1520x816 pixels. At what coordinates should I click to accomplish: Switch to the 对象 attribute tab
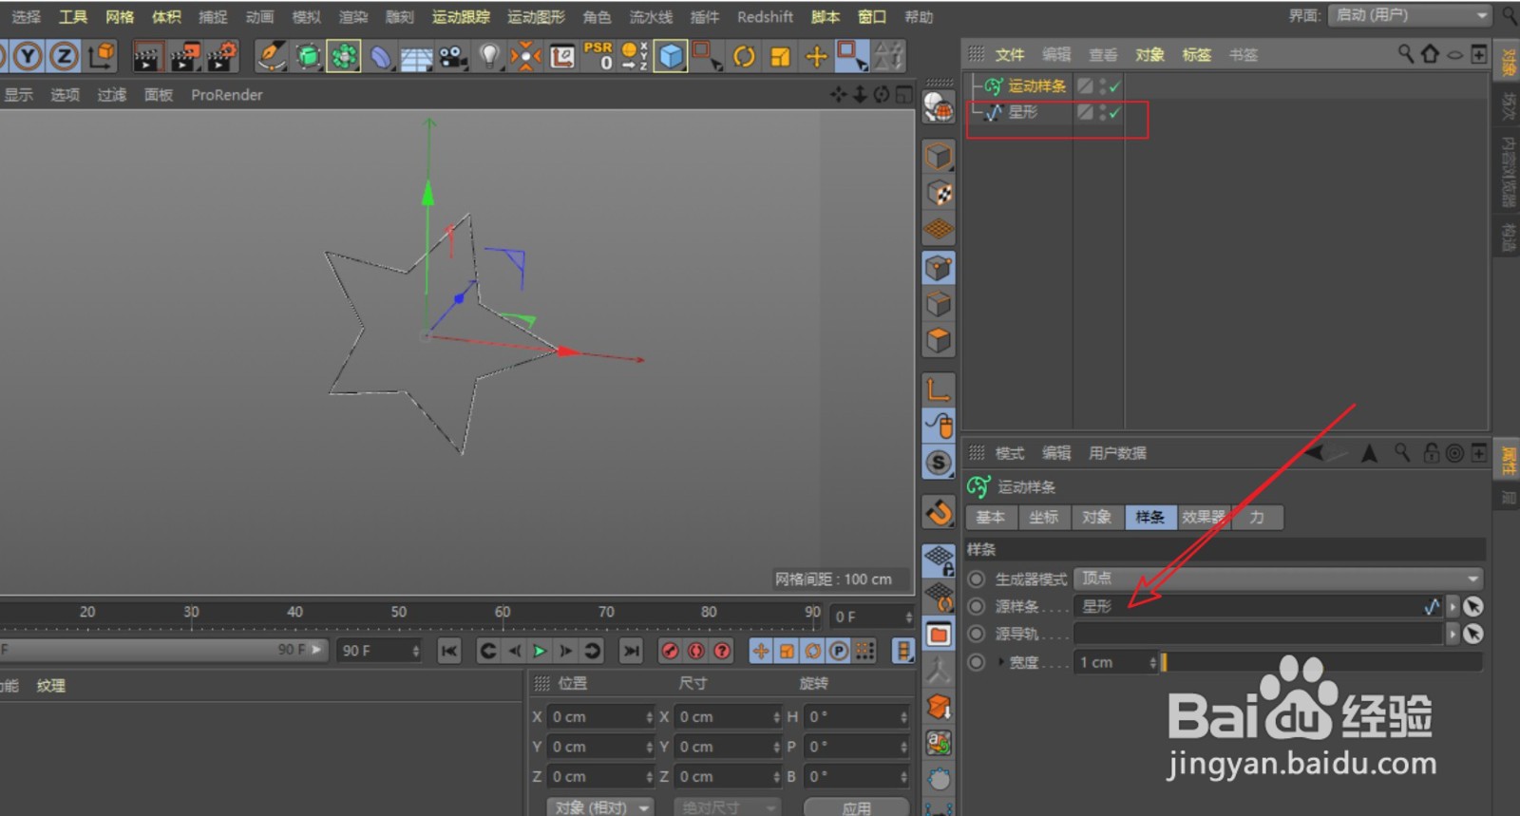tap(1096, 517)
